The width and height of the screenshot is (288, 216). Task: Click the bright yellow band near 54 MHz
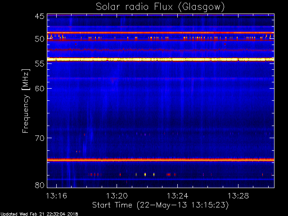pos(161,59)
